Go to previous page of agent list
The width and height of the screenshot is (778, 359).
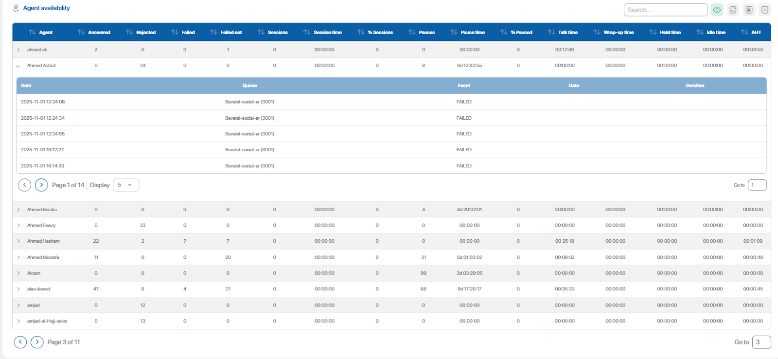click(20, 342)
